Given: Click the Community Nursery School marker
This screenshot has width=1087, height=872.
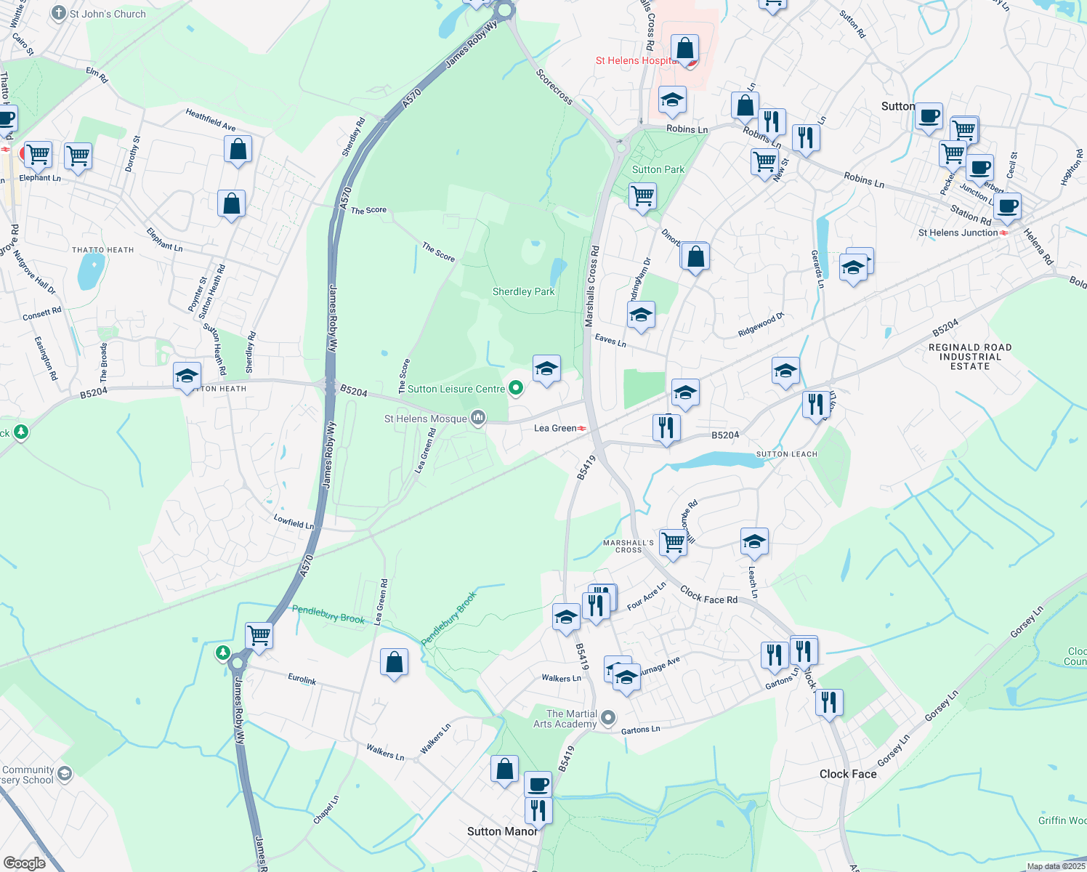Looking at the screenshot, I should tap(65, 773).
